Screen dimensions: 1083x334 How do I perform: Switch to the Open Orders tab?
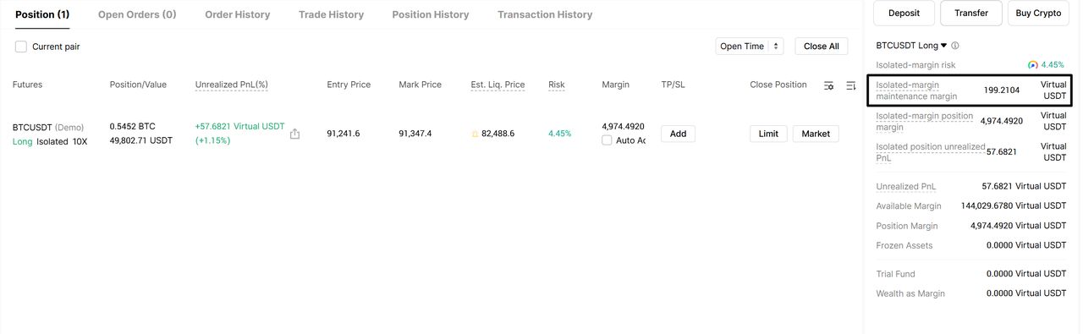click(137, 14)
